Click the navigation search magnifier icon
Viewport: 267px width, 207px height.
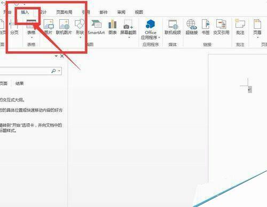click(x=53, y=71)
